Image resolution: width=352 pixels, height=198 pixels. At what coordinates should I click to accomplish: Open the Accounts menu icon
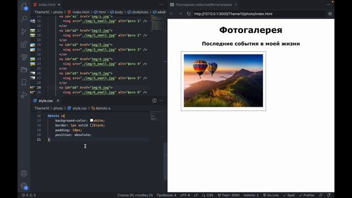pos(24,173)
